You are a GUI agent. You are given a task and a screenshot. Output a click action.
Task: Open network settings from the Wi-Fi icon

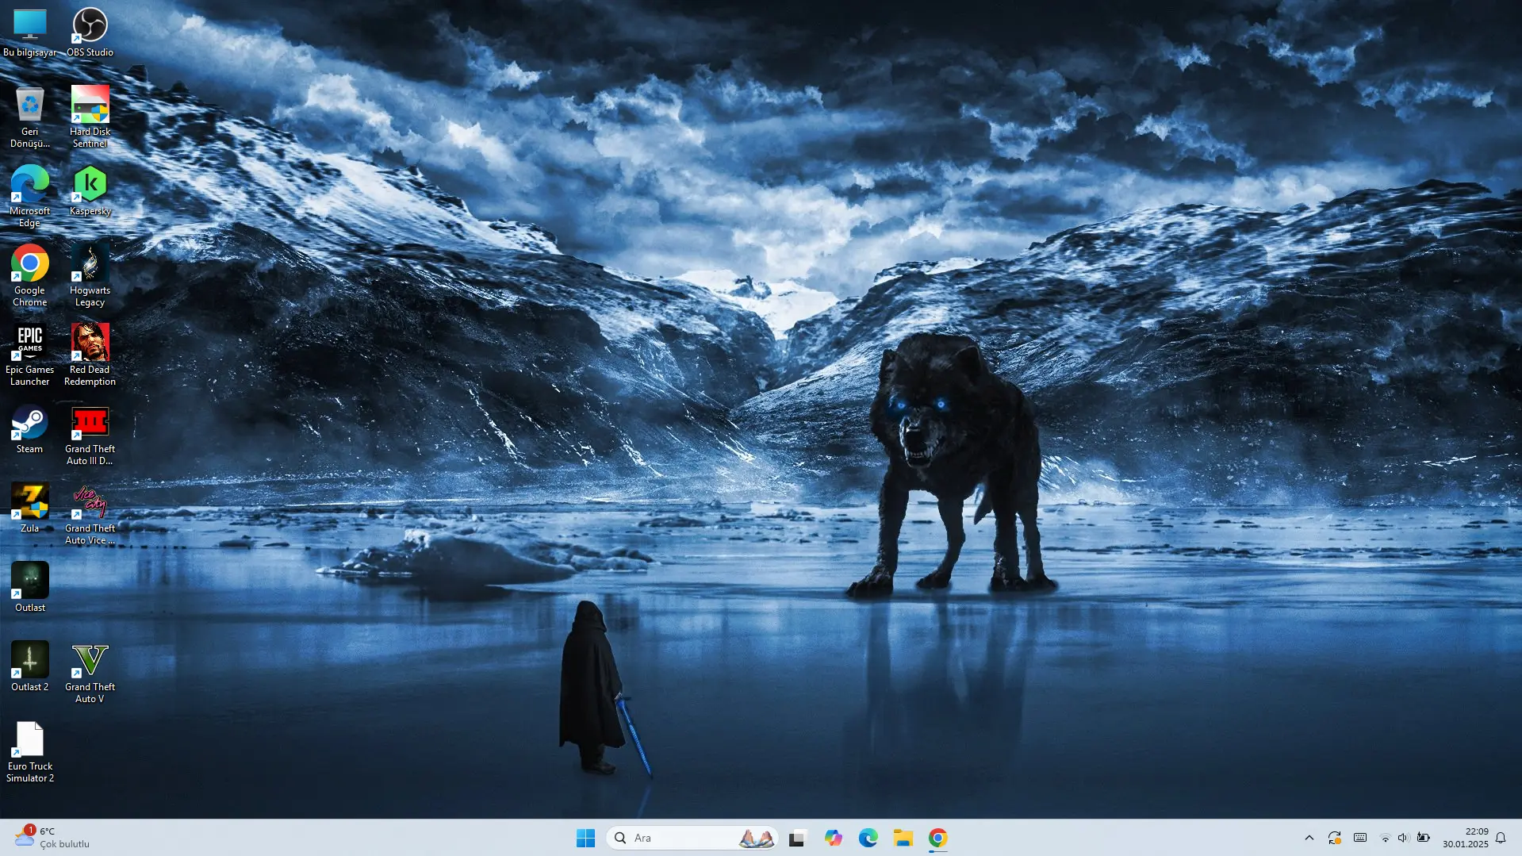(x=1385, y=838)
